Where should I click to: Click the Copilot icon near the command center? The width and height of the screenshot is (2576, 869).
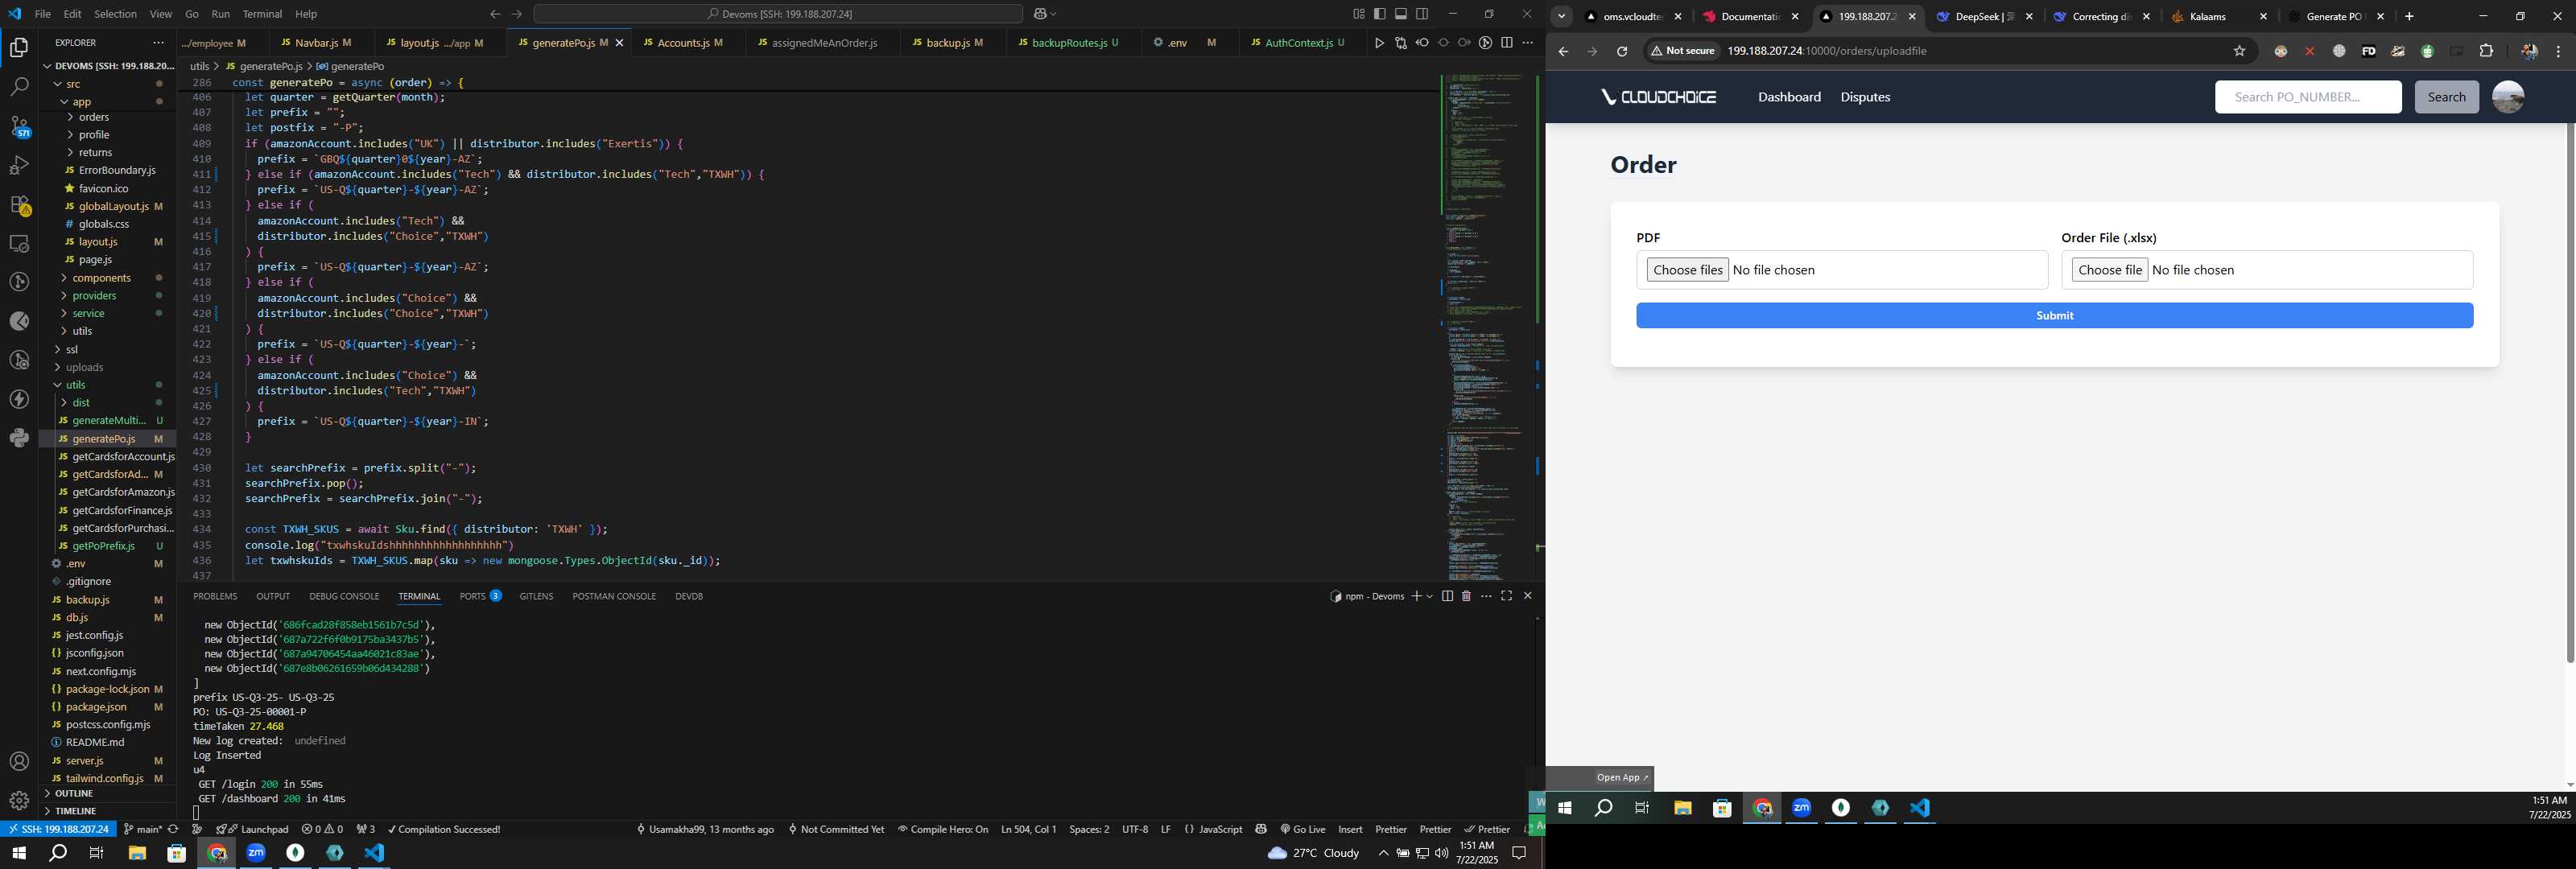pos(1041,14)
